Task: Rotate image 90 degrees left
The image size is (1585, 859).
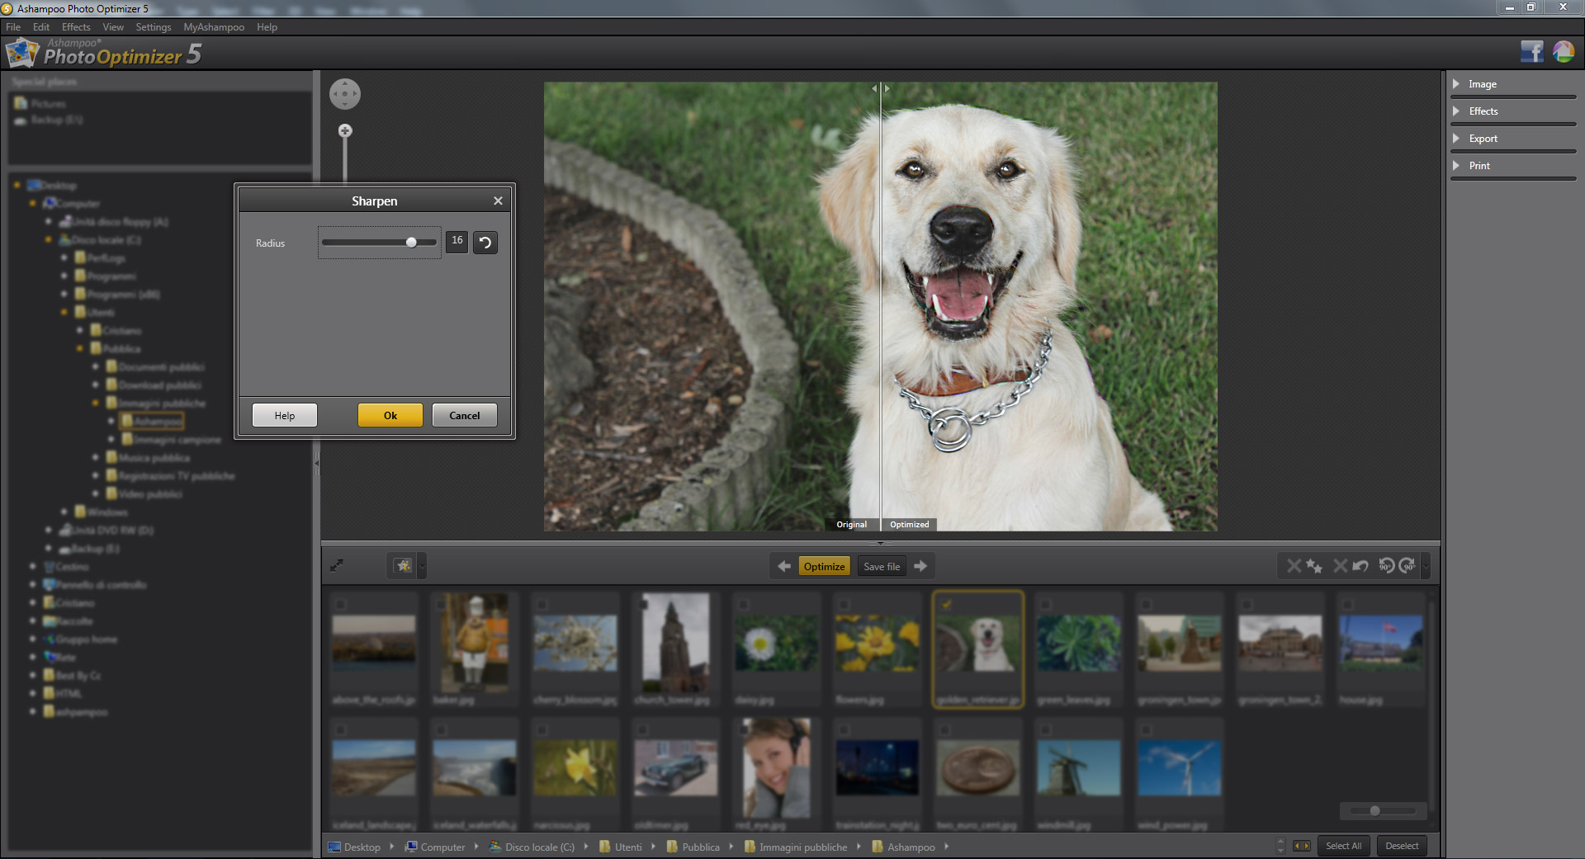Action: click(1387, 566)
